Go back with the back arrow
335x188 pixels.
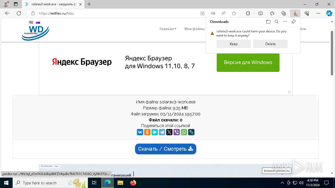click(7, 13)
